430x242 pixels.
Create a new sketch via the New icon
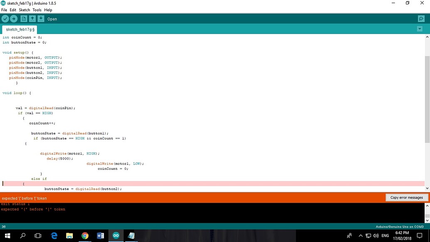(24, 18)
